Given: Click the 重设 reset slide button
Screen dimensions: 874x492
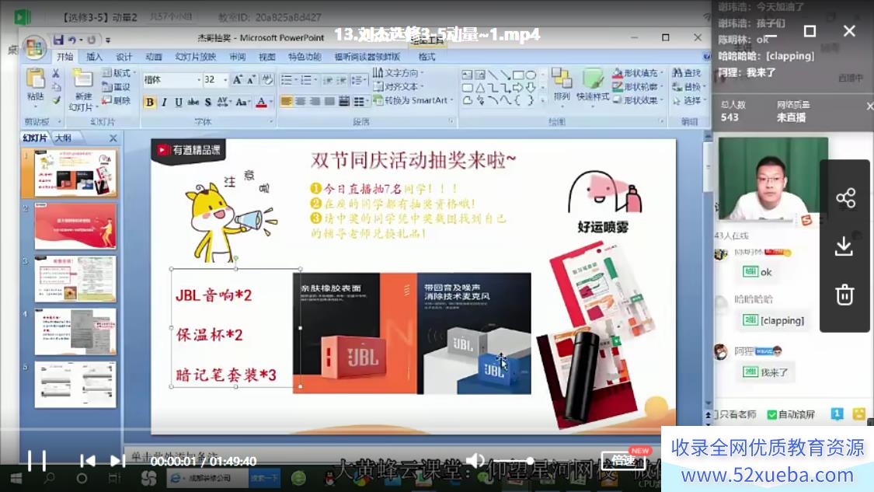Looking at the screenshot, I should 117,87.
